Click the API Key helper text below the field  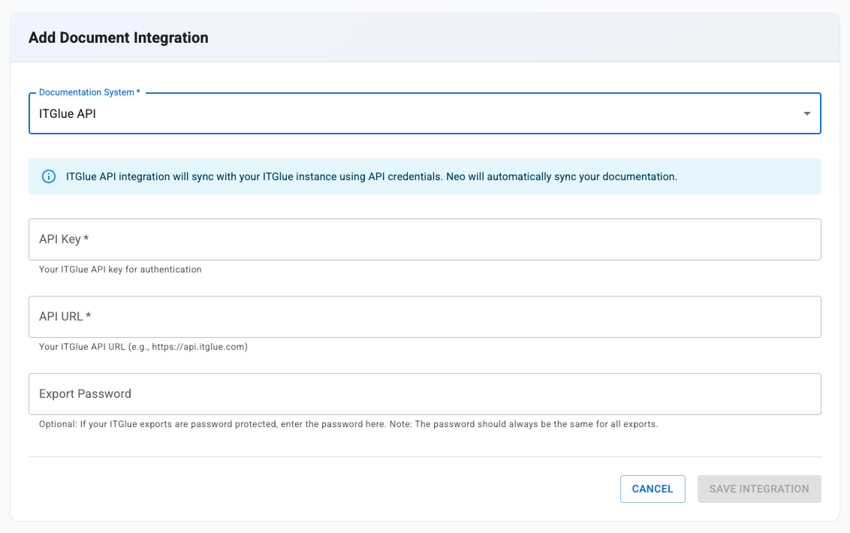pos(120,269)
